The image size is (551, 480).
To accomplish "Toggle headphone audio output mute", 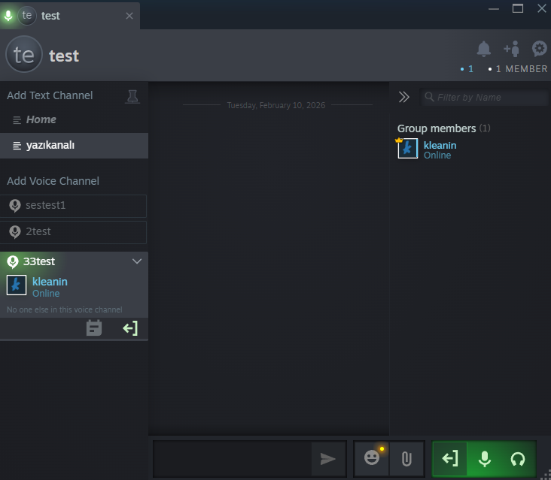I will 518,458.
